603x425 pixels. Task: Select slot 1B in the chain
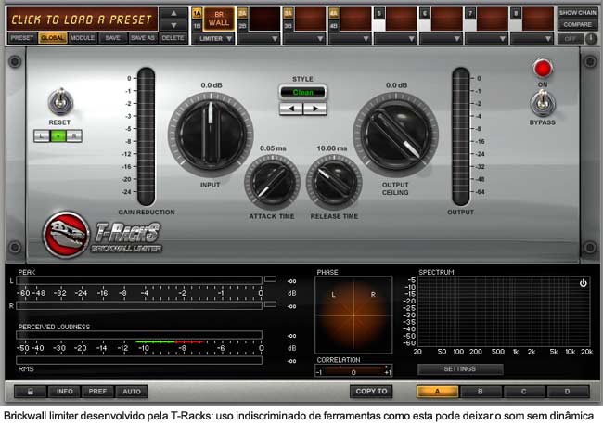pyautogui.click(x=197, y=26)
